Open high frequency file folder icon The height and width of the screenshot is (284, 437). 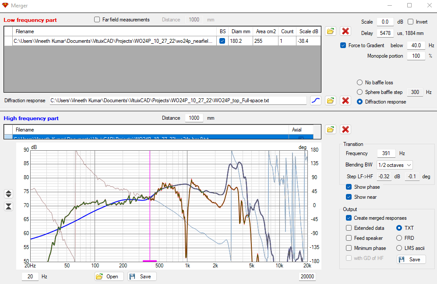tap(330, 129)
